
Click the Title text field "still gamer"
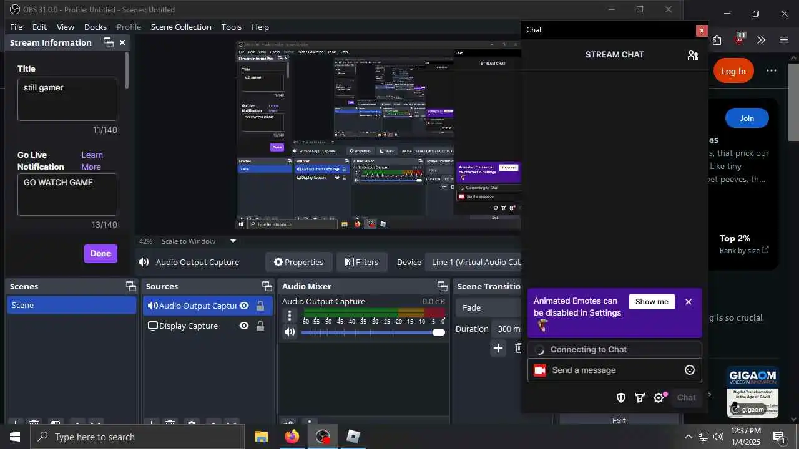click(x=67, y=100)
